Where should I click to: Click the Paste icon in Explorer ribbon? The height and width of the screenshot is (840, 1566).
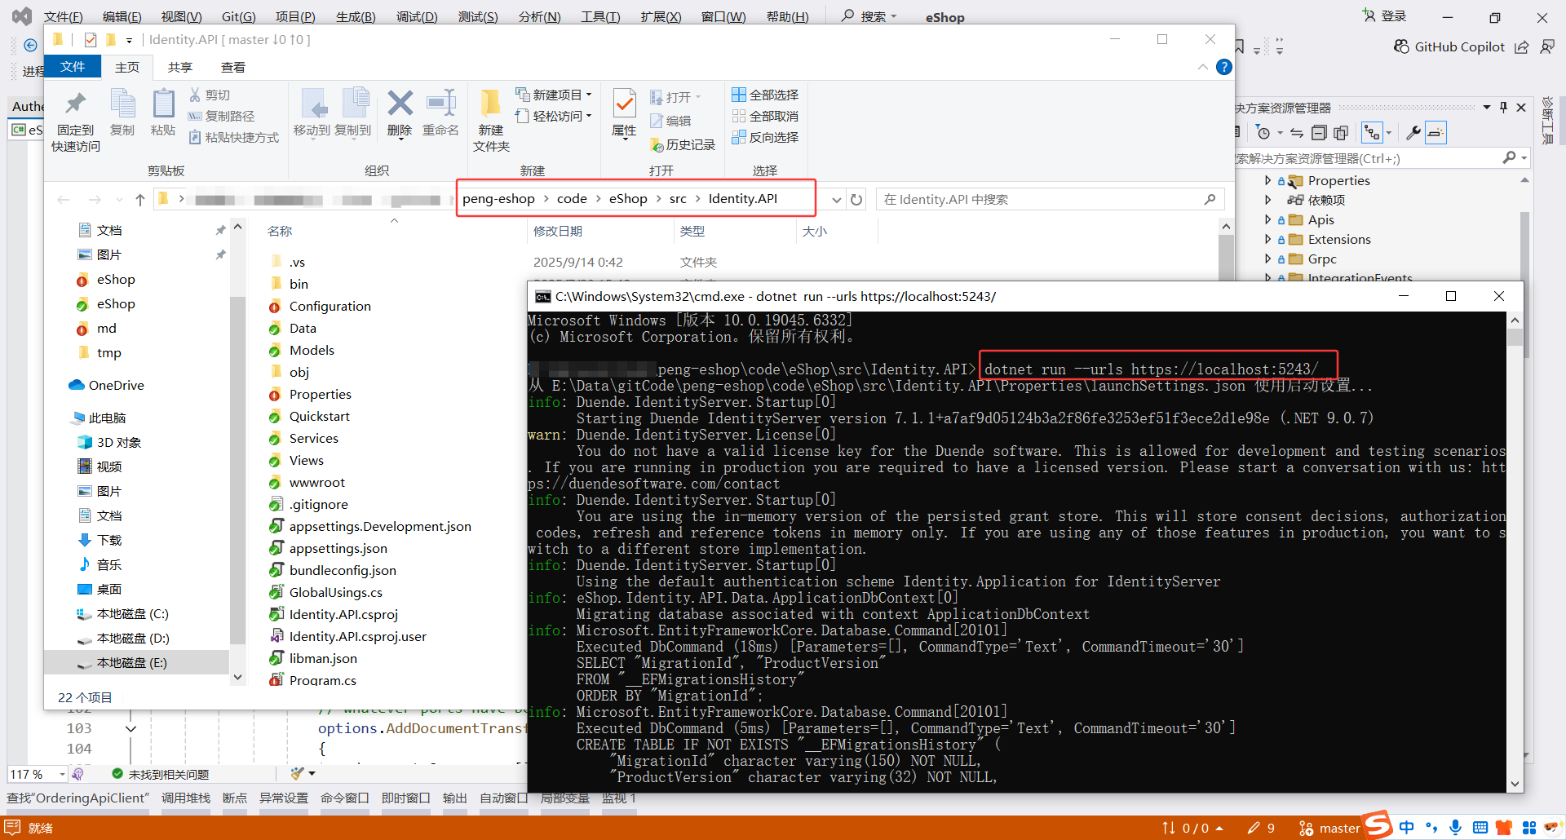coord(163,113)
